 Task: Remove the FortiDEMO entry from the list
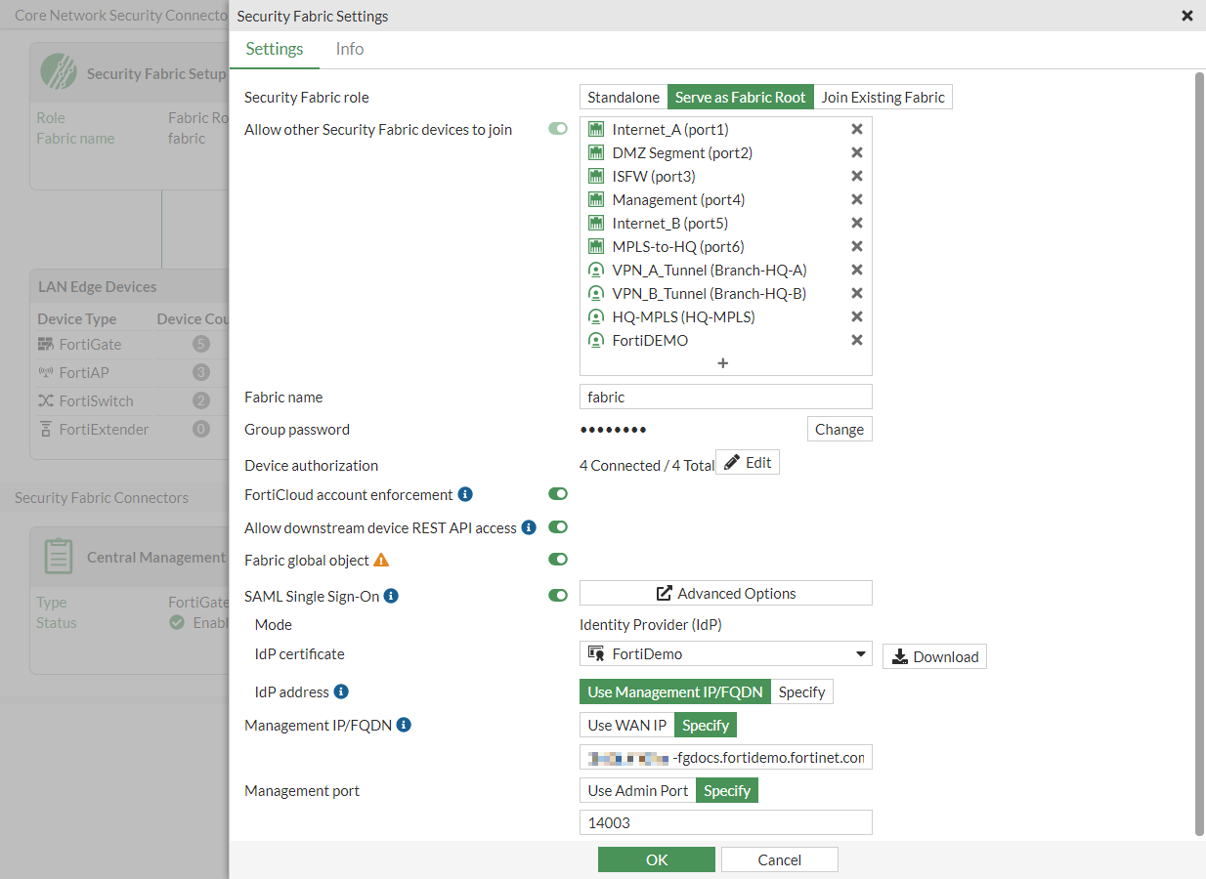(x=857, y=340)
